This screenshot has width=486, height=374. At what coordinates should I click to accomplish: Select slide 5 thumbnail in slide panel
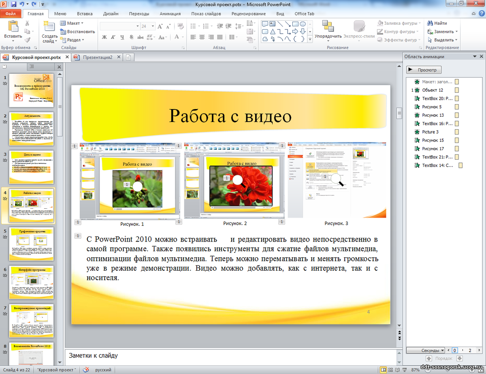coord(32,244)
